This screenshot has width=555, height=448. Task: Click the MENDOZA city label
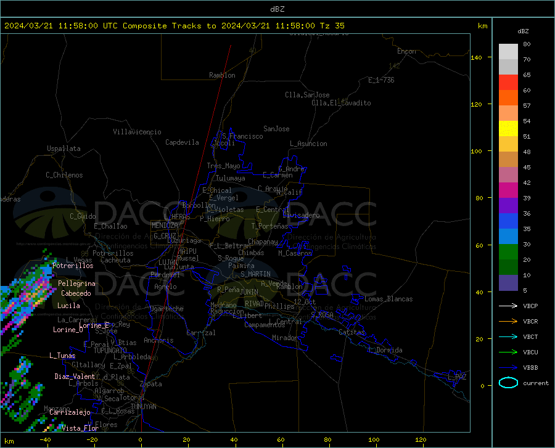point(165,226)
